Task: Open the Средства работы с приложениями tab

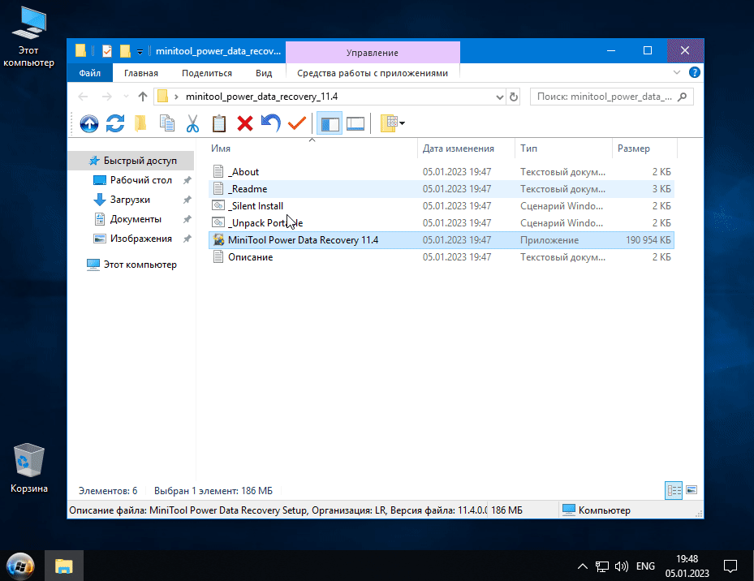Action: 373,73
